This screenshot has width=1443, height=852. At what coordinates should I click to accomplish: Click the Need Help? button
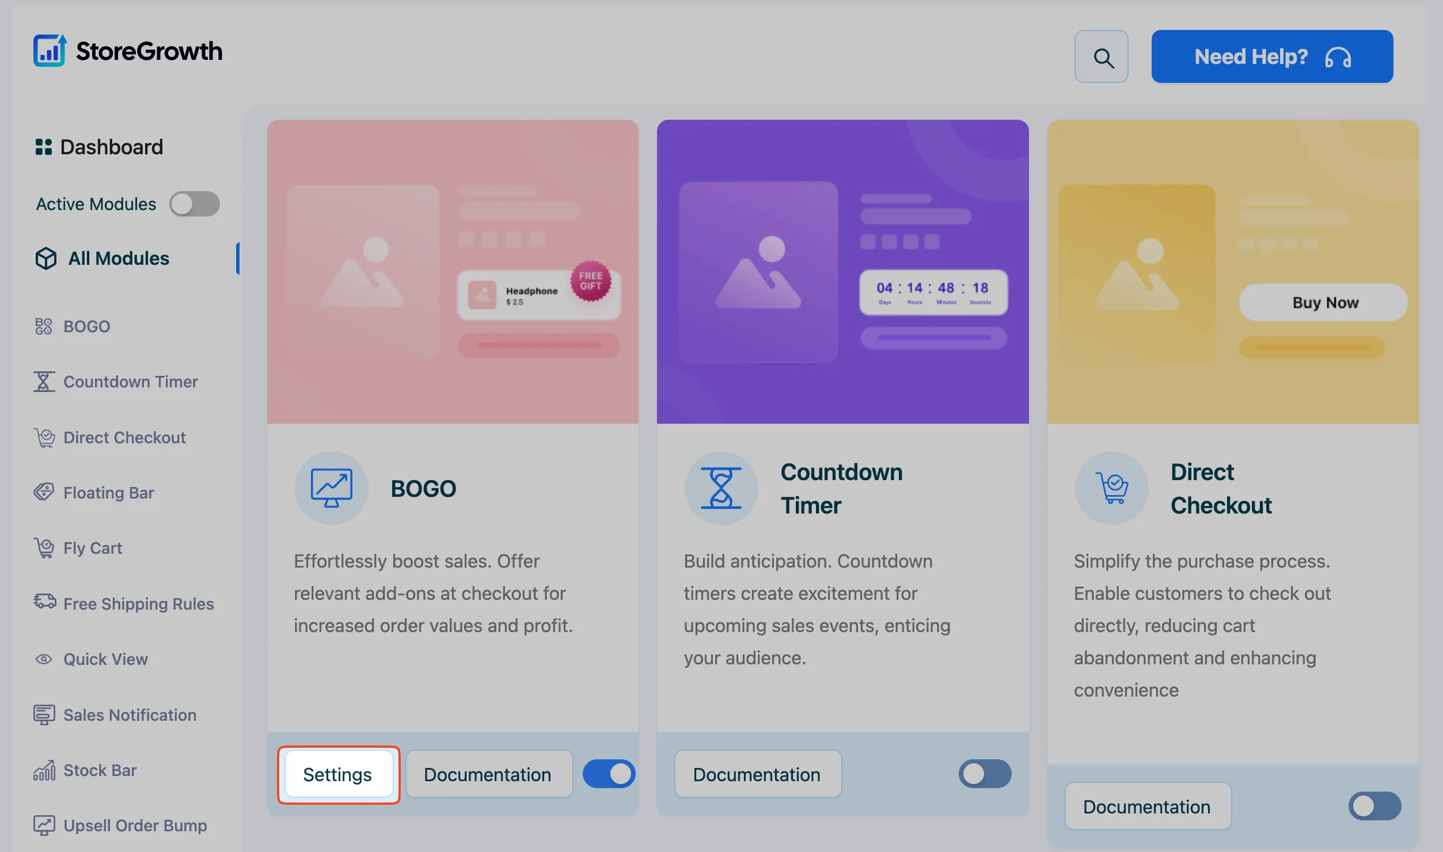1273,56
